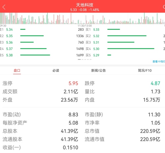The height and width of the screenshot is (153, 165).
Task: Select the 买2 price 5.32
Action: (96, 36)
